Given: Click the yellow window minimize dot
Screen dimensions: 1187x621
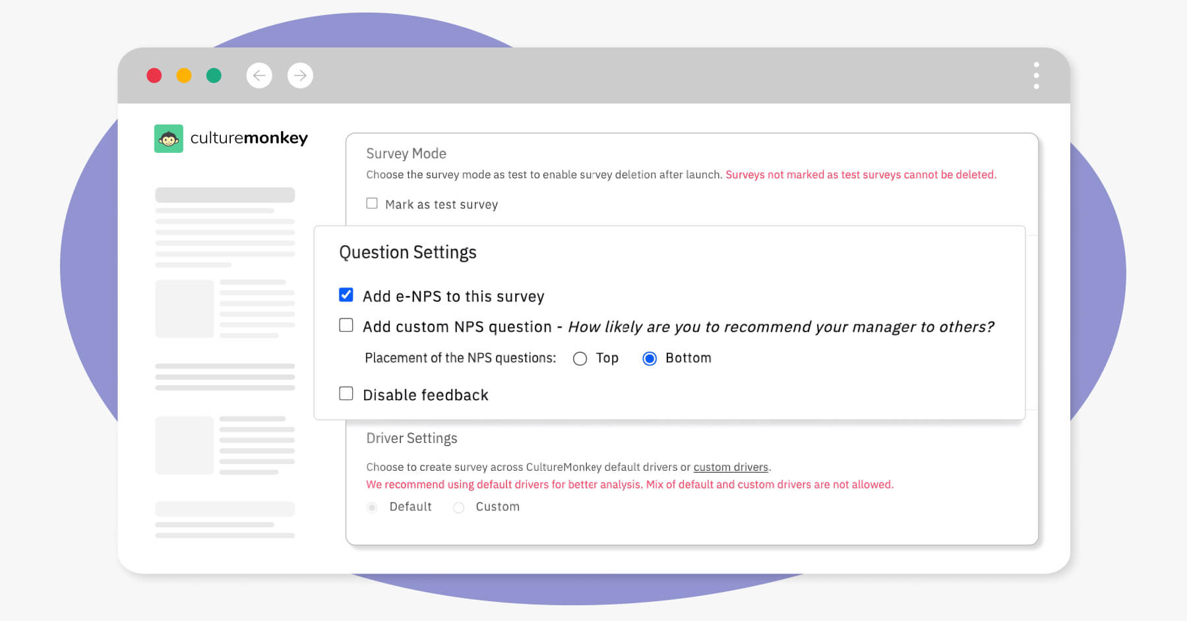Looking at the screenshot, I should 184,76.
